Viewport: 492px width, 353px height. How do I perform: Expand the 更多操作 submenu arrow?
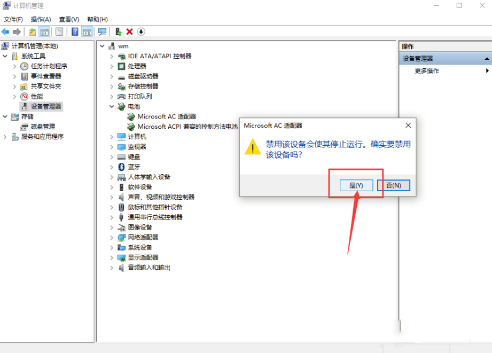pos(487,70)
